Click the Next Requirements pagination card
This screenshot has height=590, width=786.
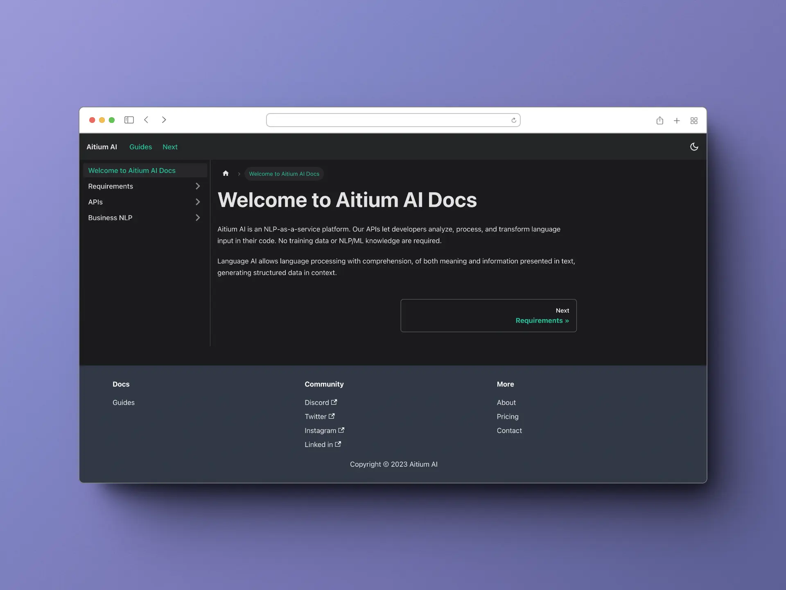[x=488, y=315]
